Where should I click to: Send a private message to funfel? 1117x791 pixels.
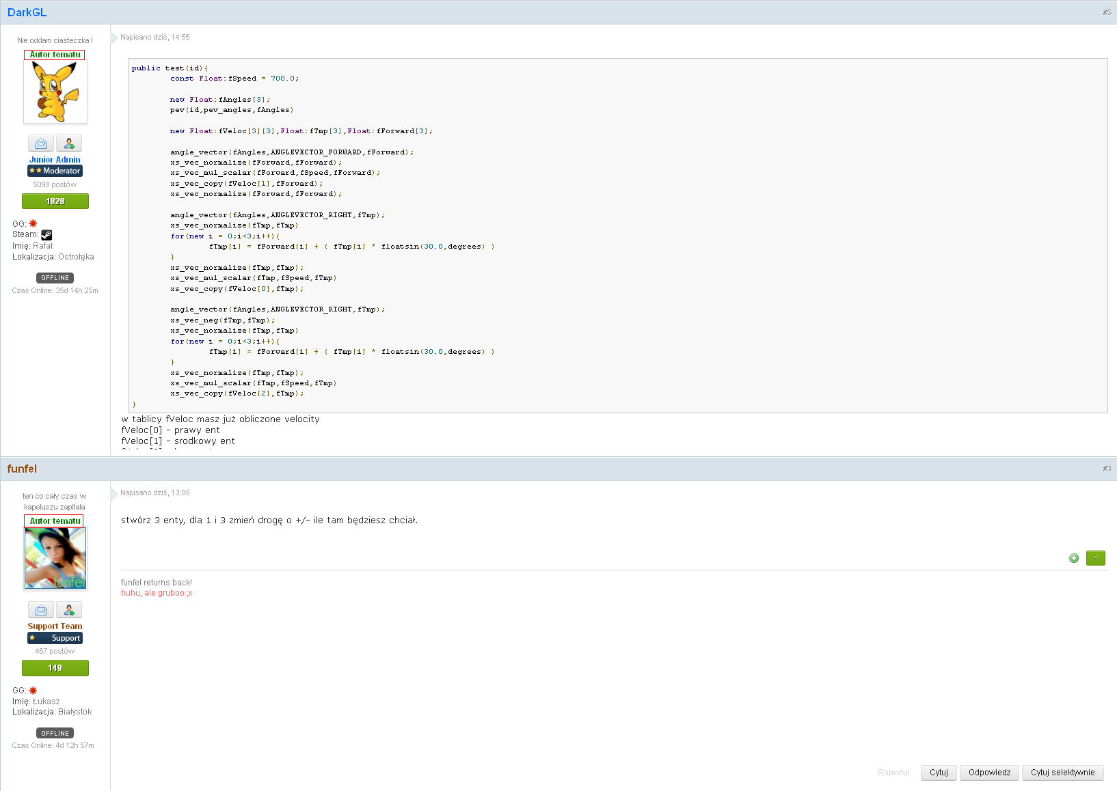41,610
